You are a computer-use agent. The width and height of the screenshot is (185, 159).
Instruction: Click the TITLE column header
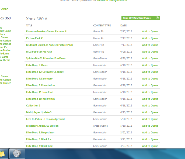point(29,26)
